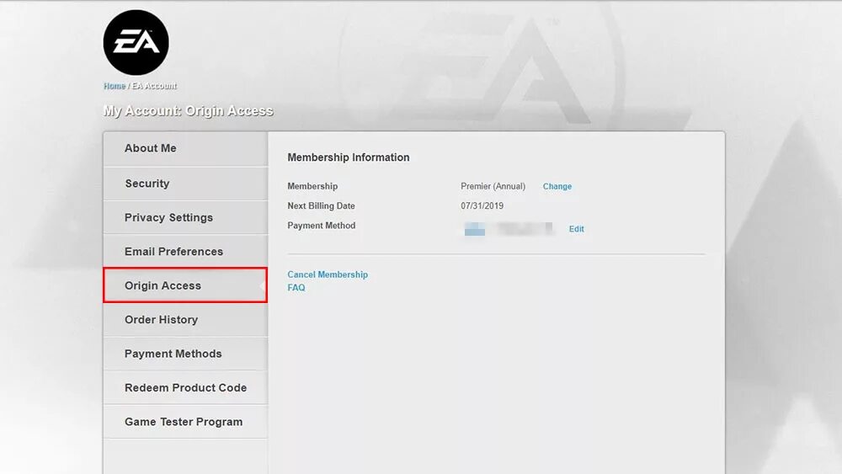Open the Game Tester Program tab
This screenshot has width=842, height=474.
(x=185, y=422)
